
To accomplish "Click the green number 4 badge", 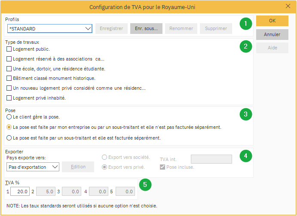I will [x=245, y=156].
